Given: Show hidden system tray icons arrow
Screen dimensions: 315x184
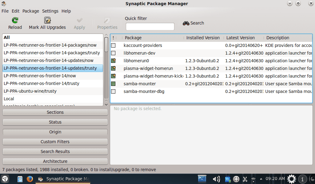Looking at the screenshot, I should [x=261, y=179].
